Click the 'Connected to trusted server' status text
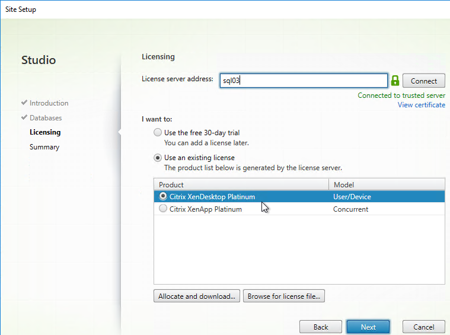The width and height of the screenshot is (450, 335). [401, 95]
